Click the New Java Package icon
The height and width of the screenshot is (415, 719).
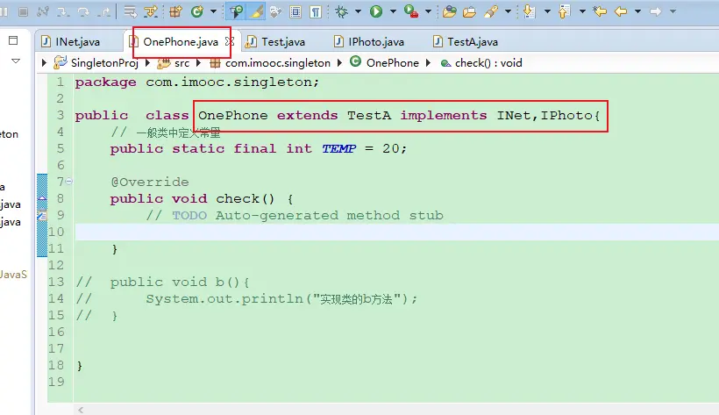click(175, 11)
